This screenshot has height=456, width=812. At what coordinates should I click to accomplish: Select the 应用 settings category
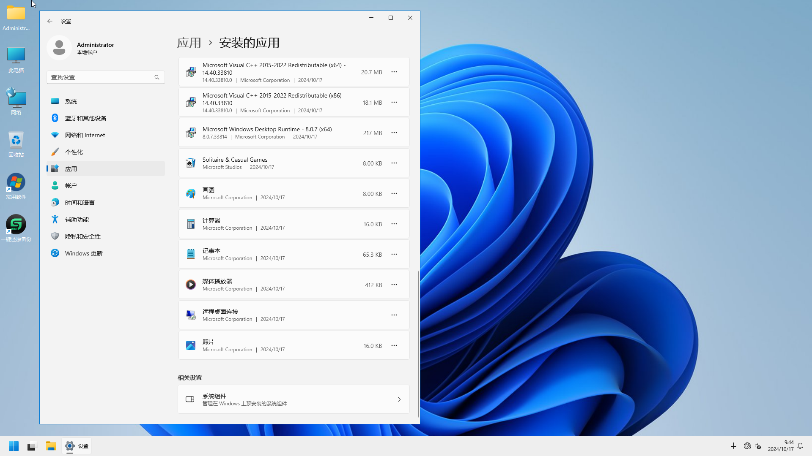click(106, 169)
